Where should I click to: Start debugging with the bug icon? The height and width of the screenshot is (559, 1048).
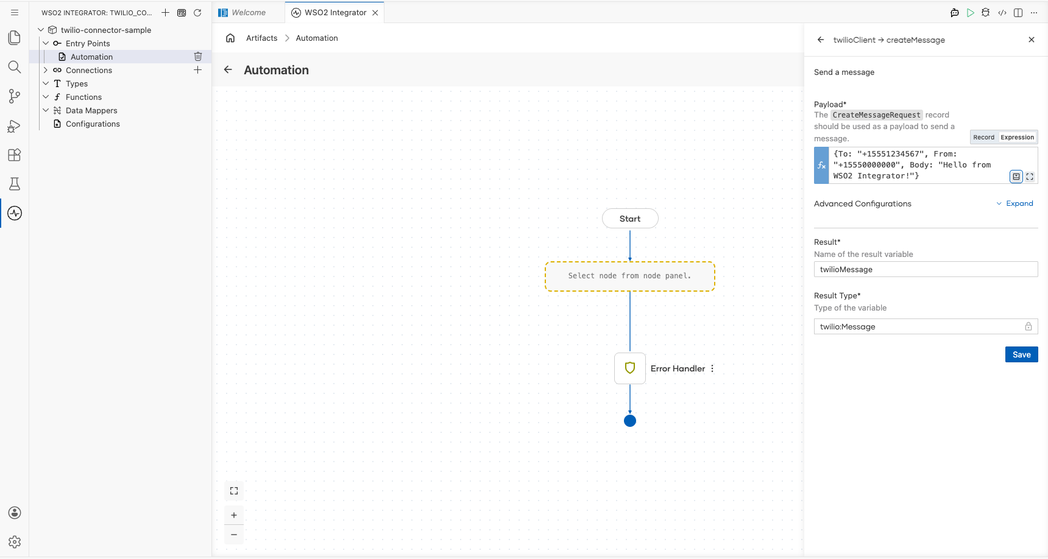[x=986, y=12]
